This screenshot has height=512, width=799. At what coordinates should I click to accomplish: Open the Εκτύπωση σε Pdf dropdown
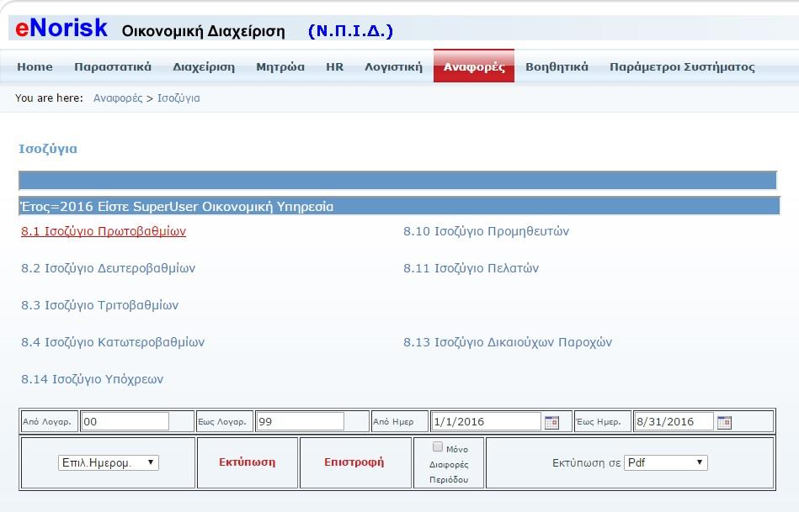pyautogui.click(x=665, y=462)
